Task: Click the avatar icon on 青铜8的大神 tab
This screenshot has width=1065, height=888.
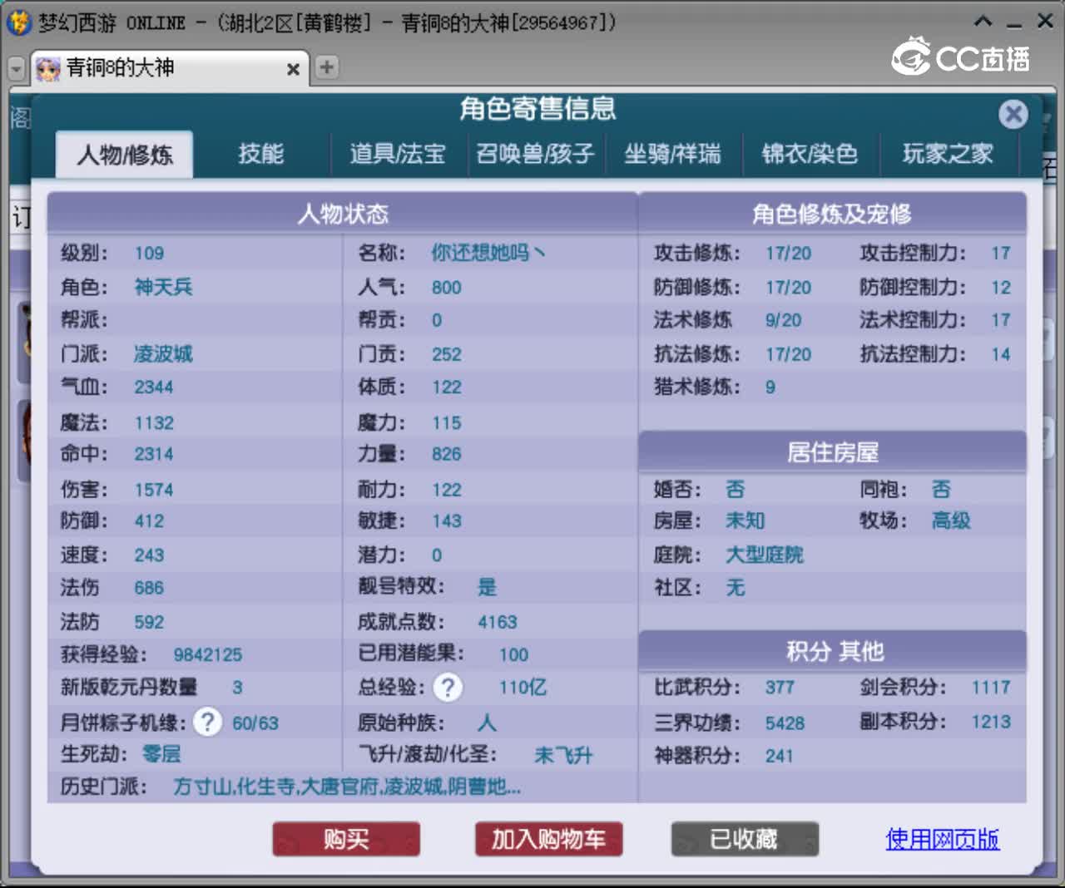Action: [x=48, y=68]
